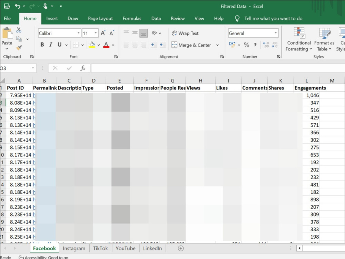The height and width of the screenshot is (259, 345).
Task: Increase font size with large A icon
Action: pos(103,33)
